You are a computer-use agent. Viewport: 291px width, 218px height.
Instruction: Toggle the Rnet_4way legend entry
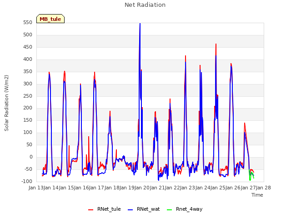tap(185, 209)
